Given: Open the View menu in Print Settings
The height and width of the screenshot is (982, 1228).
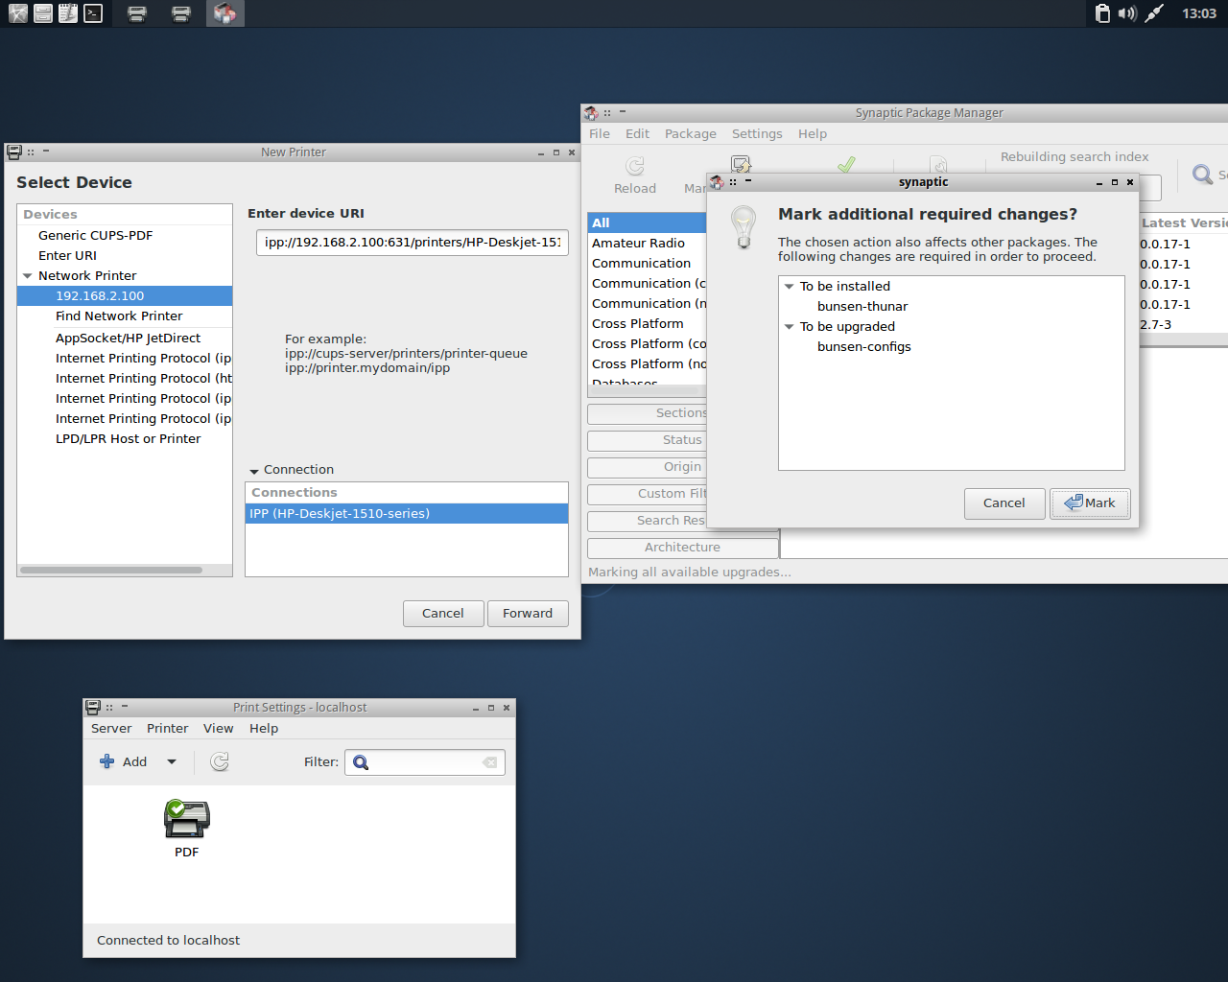Looking at the screenshot, I should [219, 729].
